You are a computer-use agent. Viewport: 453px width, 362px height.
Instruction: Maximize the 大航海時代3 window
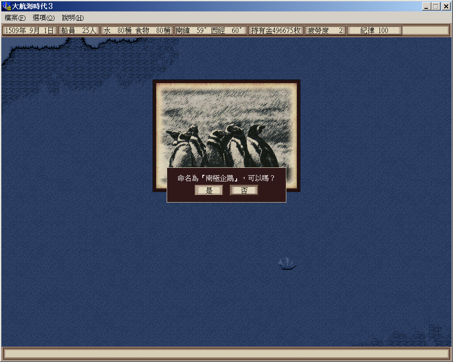pos(436,7)
